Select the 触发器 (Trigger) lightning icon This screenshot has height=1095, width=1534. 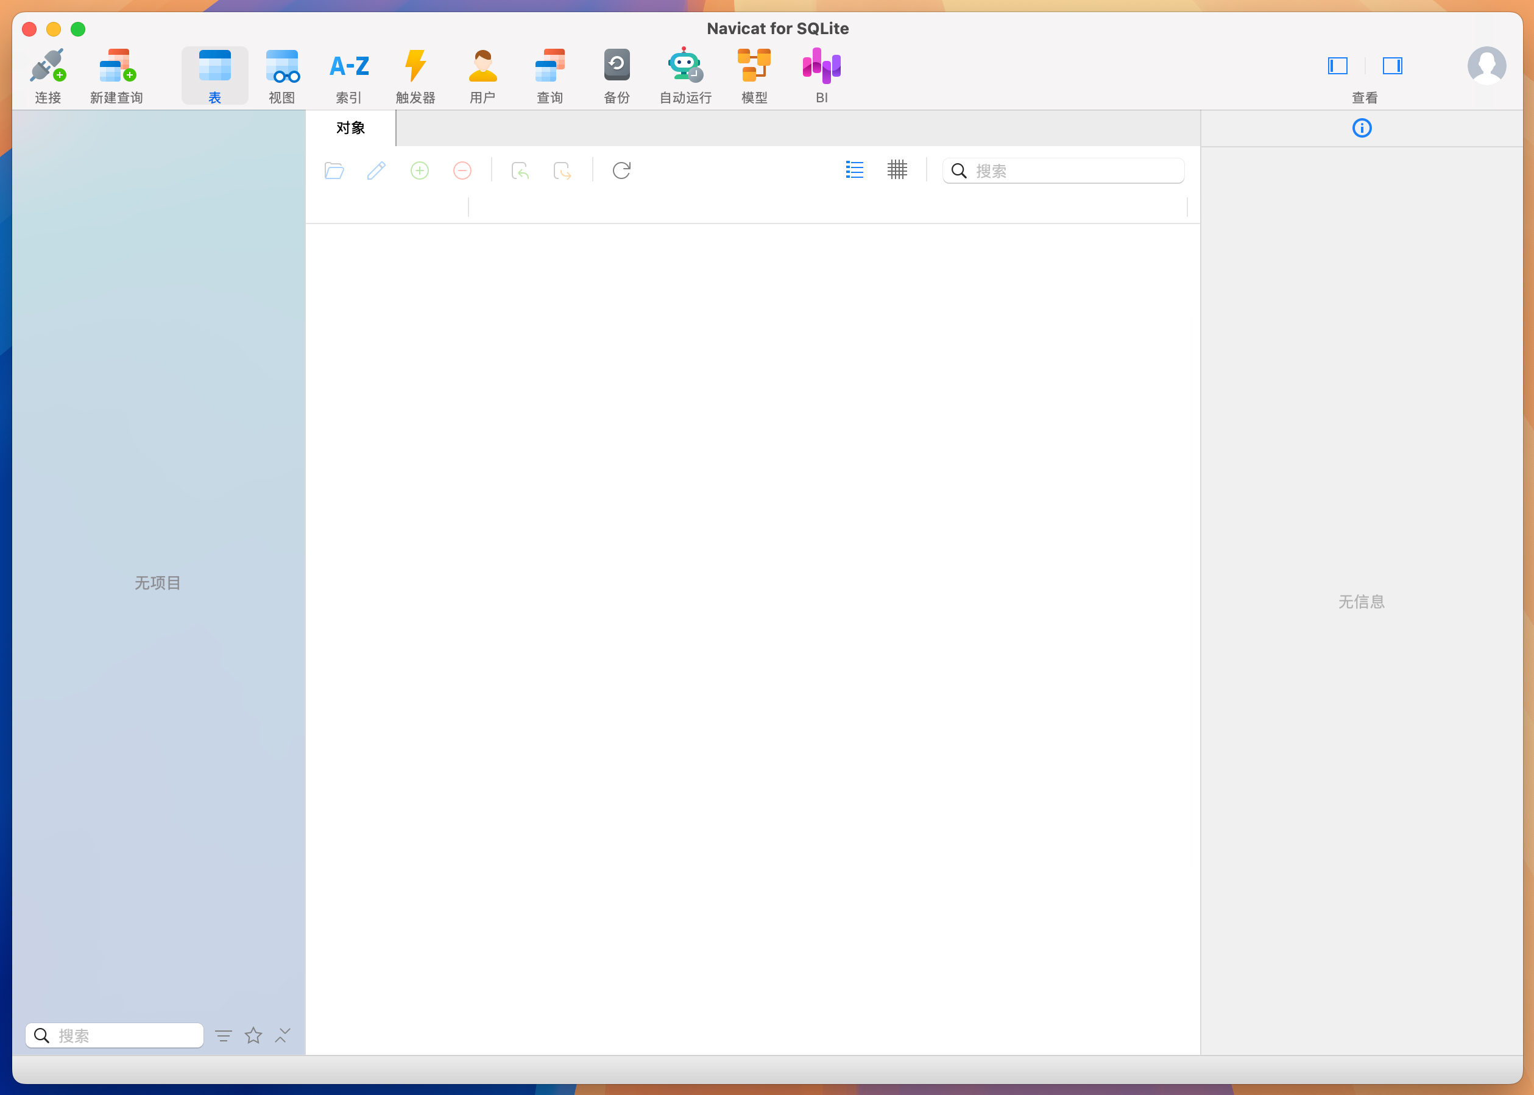tap(415, 75)
